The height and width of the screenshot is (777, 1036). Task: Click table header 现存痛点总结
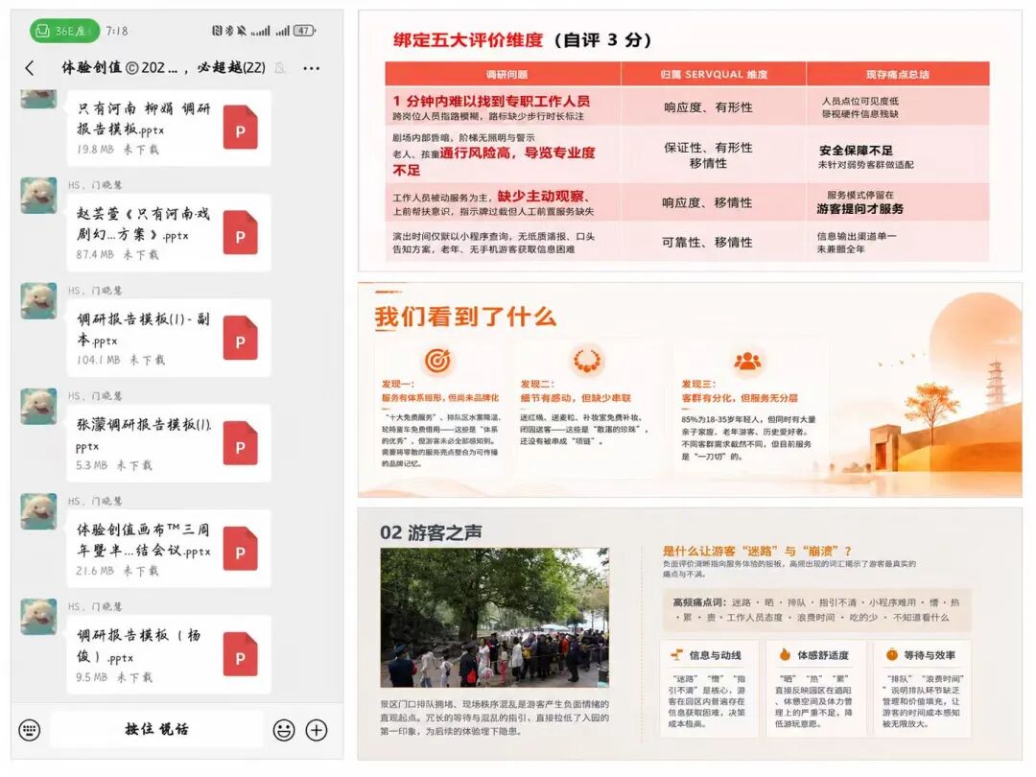pos(897,74)
